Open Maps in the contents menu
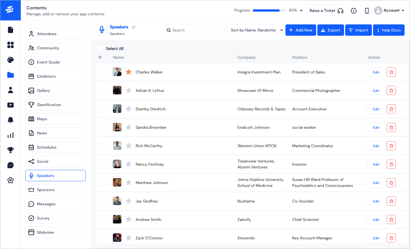Viewport: 410px width, 249px height. [x=55, y=119]
